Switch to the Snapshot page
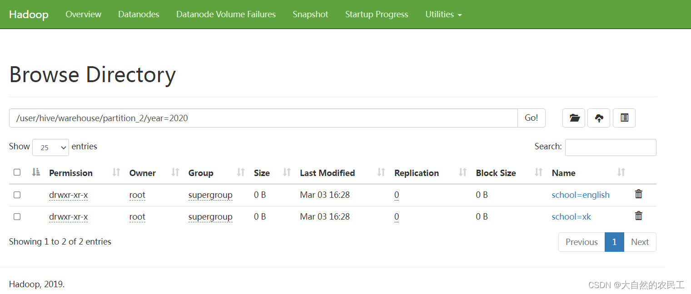The height and width of the screenshot is (294, 691). 310,15
